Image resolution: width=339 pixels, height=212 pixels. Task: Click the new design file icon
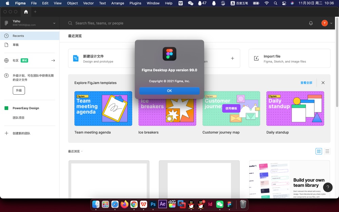pyautogui.click(x=76, y=58)
